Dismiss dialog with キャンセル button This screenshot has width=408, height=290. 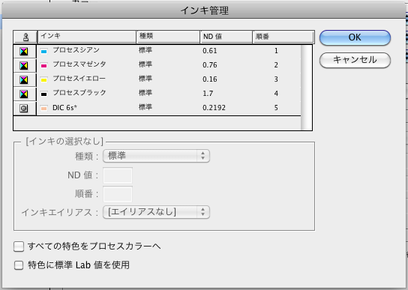[355, 60]
